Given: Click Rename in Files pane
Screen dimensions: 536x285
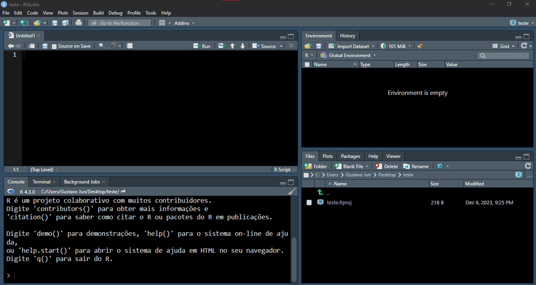Looking at the screenshot, I should [416, 166].
